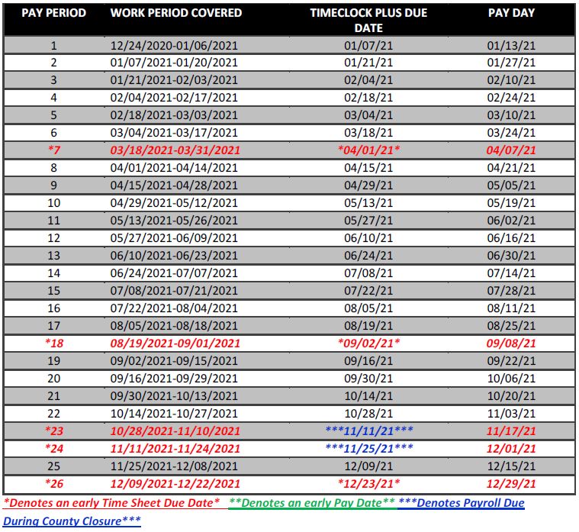579x532 pixels.
Task: Click pay day 02/24/21
Action: point(511,98)
